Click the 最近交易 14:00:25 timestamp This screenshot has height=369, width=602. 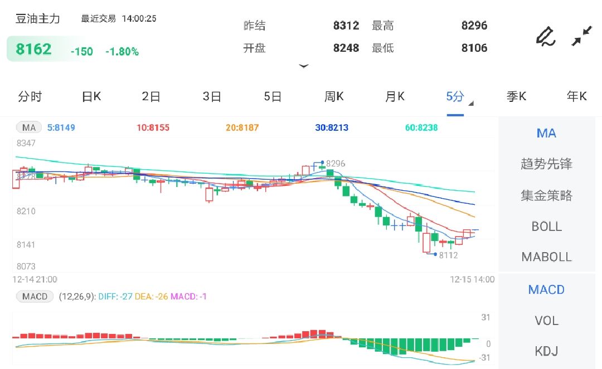point(119,18)
